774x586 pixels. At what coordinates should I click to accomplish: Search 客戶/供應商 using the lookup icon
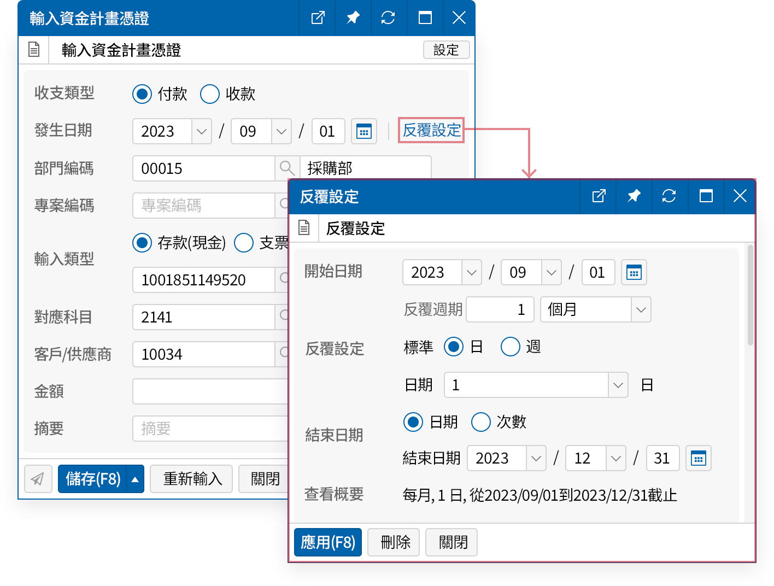click(x=285, y=354)
